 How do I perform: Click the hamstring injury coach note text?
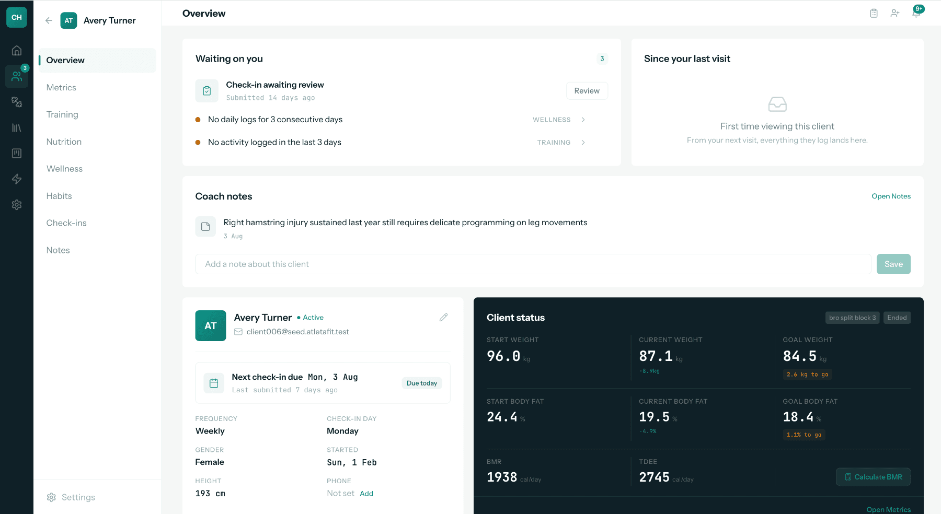point(405,223)
